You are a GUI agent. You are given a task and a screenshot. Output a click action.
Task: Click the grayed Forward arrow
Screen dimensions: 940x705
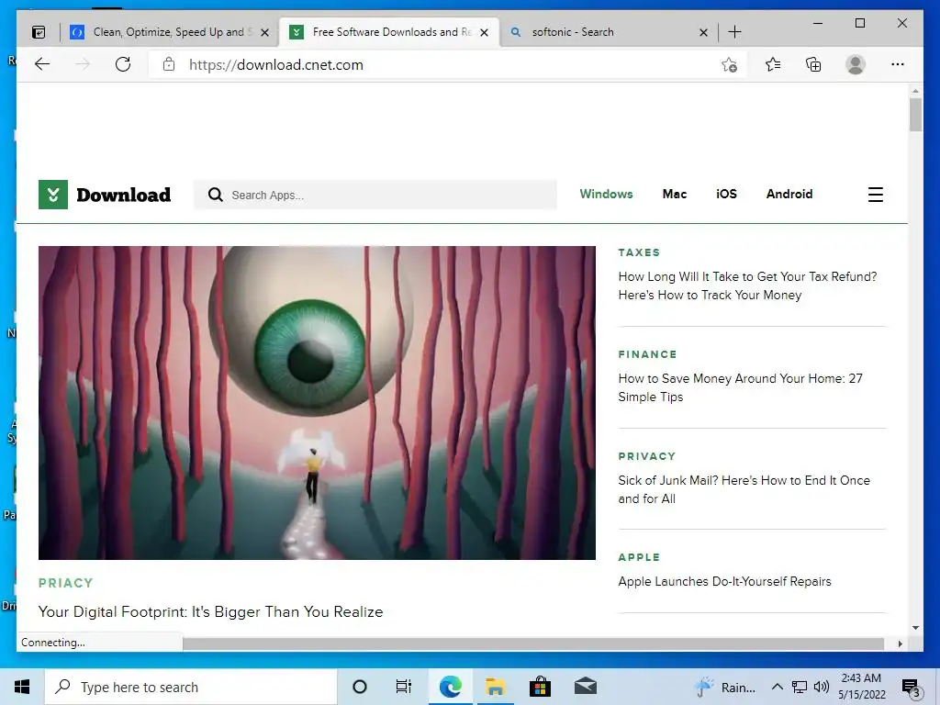(83, 64)
